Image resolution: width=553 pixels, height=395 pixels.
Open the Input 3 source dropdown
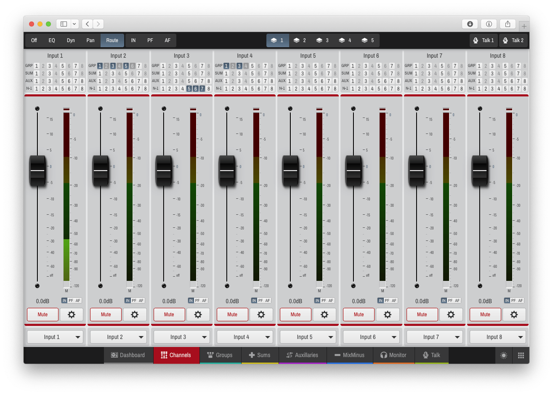click(x=181, y=337)
